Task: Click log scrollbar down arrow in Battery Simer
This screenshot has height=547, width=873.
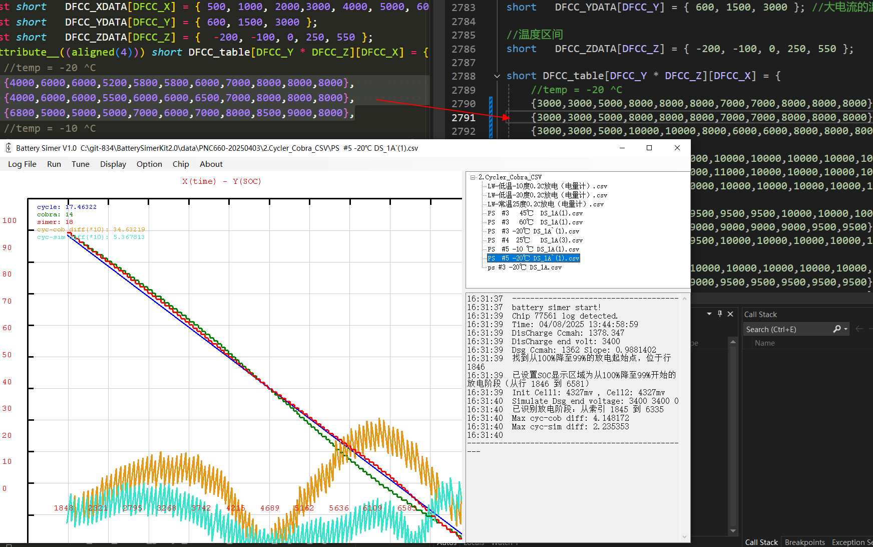Action: [684, 536]
